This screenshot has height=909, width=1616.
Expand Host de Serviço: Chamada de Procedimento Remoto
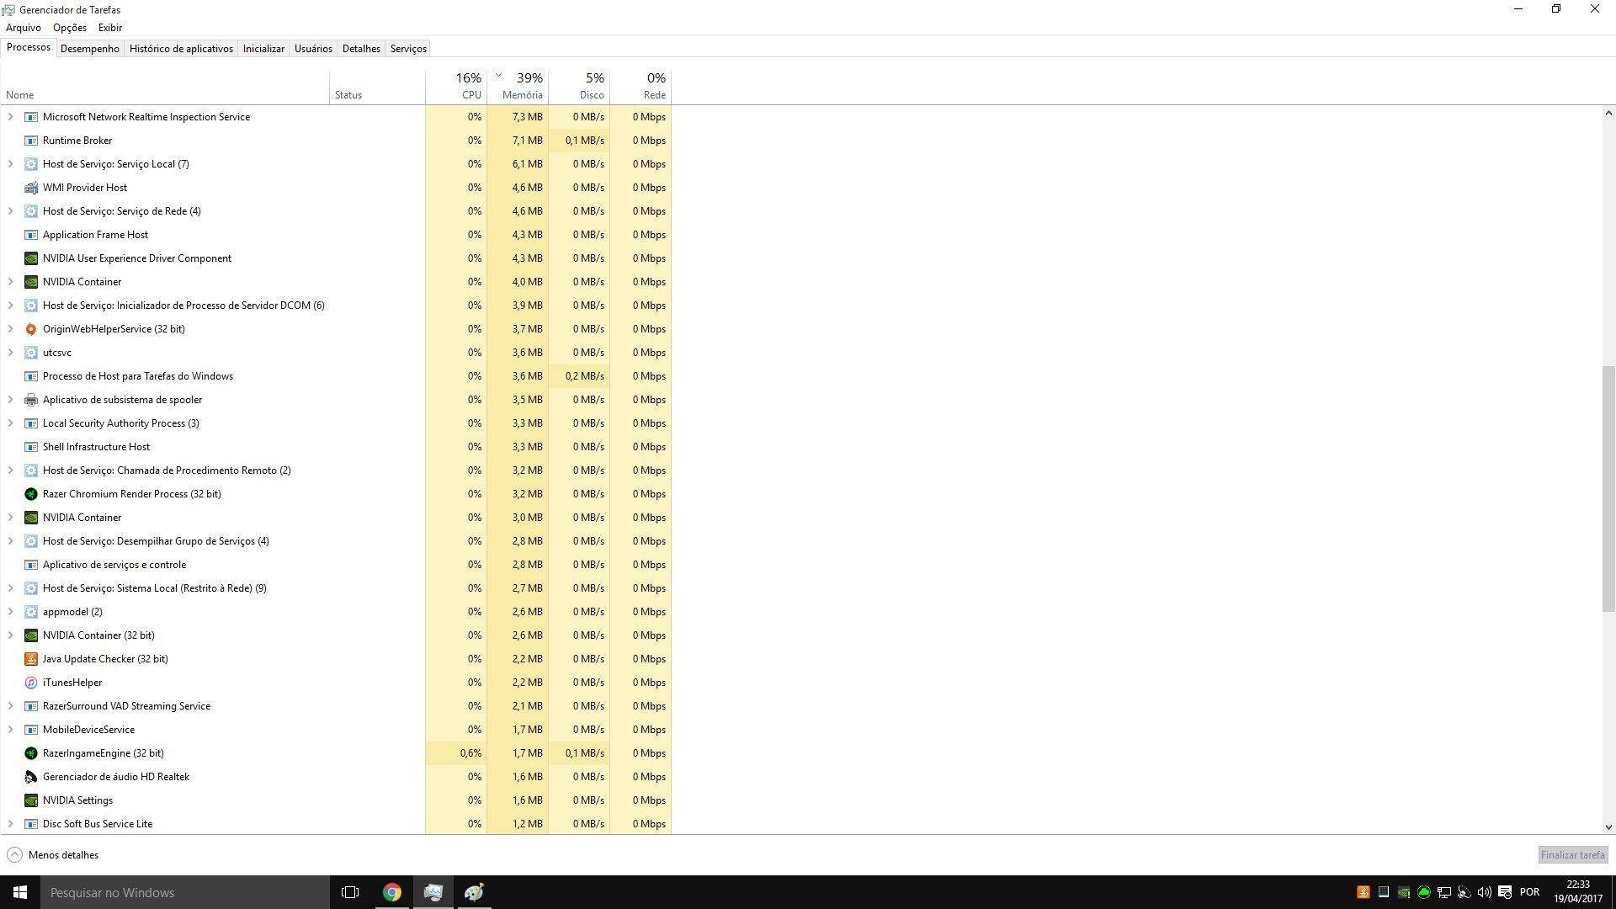pyautogui.click(x=10, y=470)
